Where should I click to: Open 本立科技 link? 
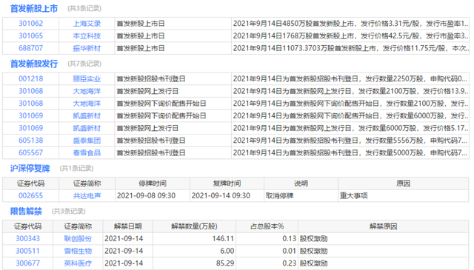pos(87,36)
